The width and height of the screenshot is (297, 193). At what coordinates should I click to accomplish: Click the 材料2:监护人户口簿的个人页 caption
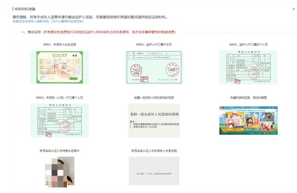[248, 45]
